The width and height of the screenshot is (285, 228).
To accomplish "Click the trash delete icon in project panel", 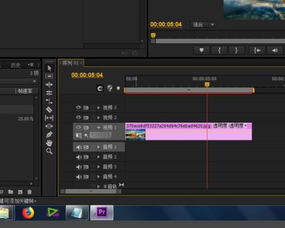I will (x=30, y=192).
